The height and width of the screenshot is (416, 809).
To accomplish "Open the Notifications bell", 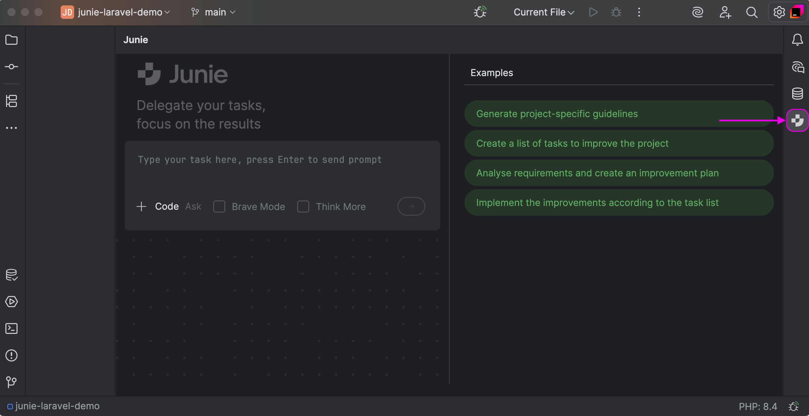I will coord(797,40).
